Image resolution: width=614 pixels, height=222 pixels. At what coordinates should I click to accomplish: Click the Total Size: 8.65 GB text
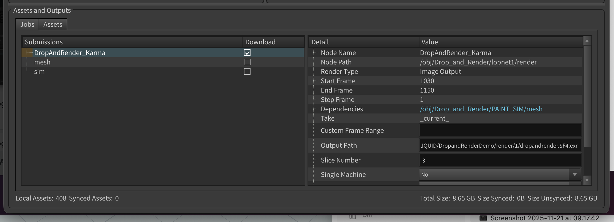(x=447, y=198)
